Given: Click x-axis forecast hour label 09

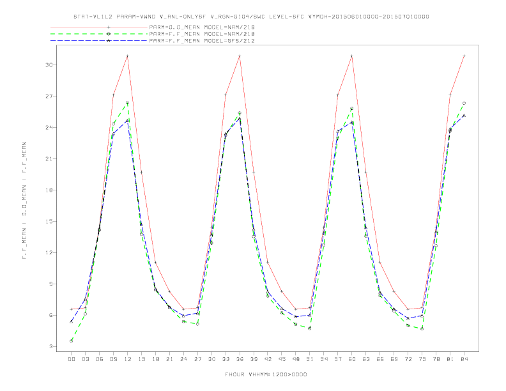Looking at the screenshot, I should (113, 359).
